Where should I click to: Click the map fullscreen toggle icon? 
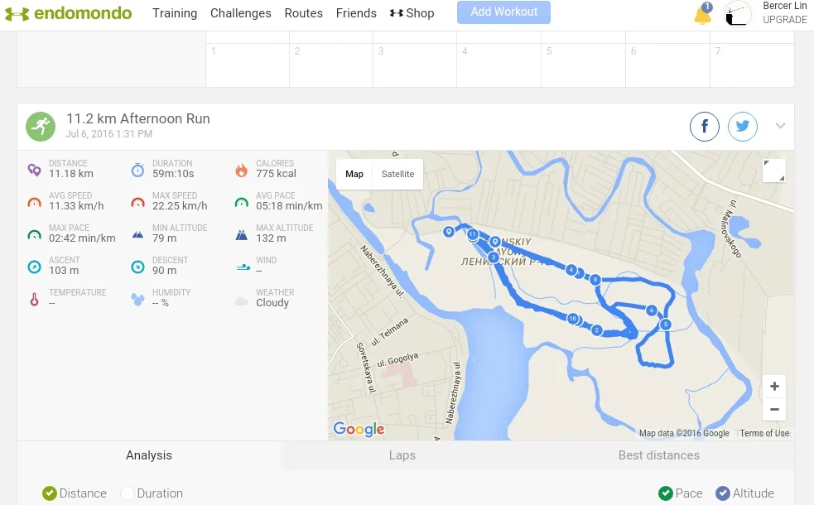point(773,171)
